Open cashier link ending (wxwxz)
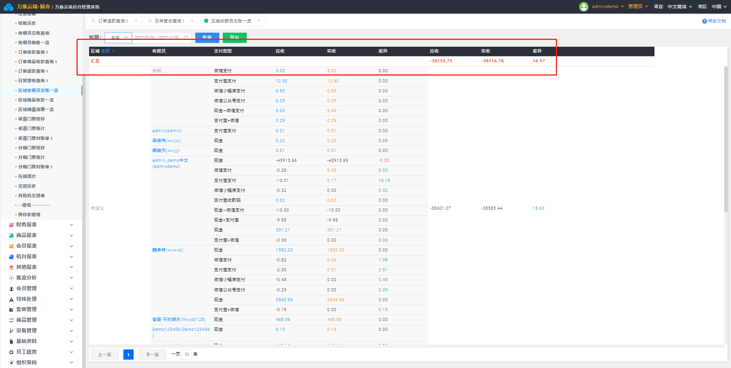 point(168,250)
